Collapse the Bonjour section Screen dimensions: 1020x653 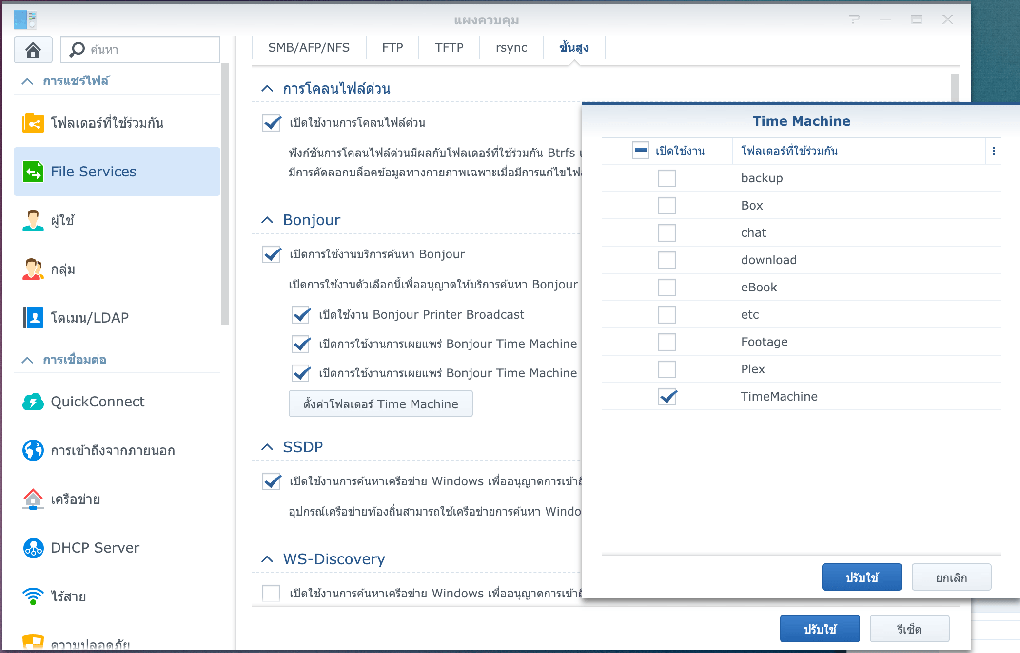point(267,220)
